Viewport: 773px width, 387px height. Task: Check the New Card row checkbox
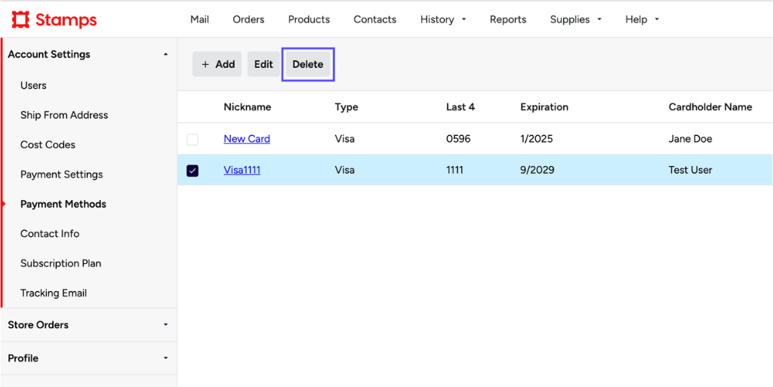click(192, 140)
